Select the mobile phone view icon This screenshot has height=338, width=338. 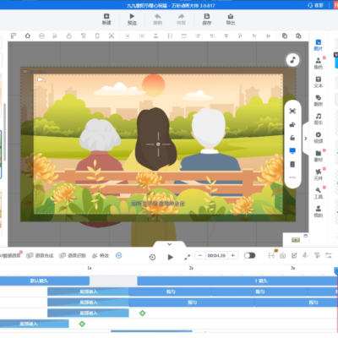point(292,164)
